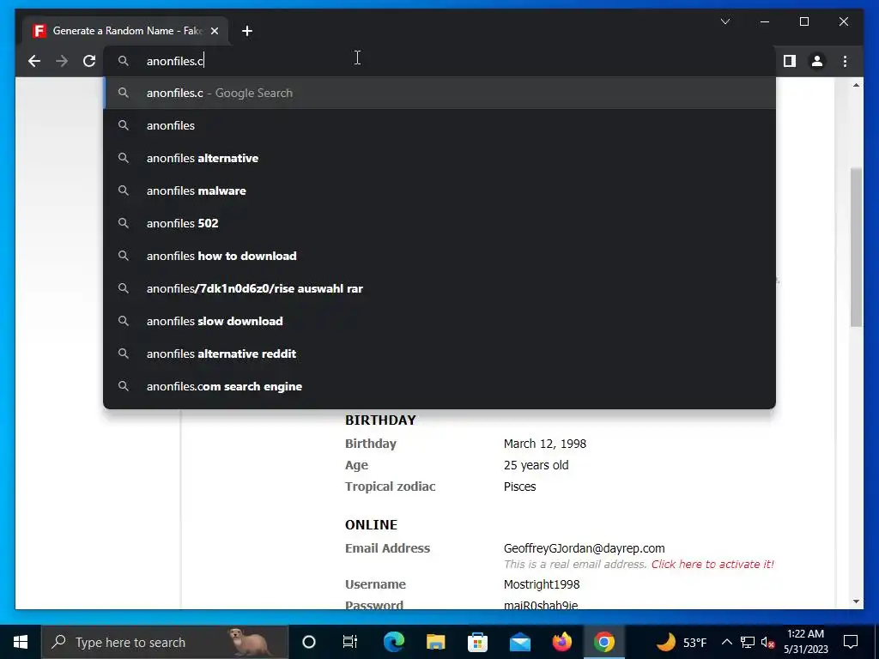The image size is (879, 659).
Task: Pick the 'anonfiles.com search engine' suggestion
Action: 439,386
